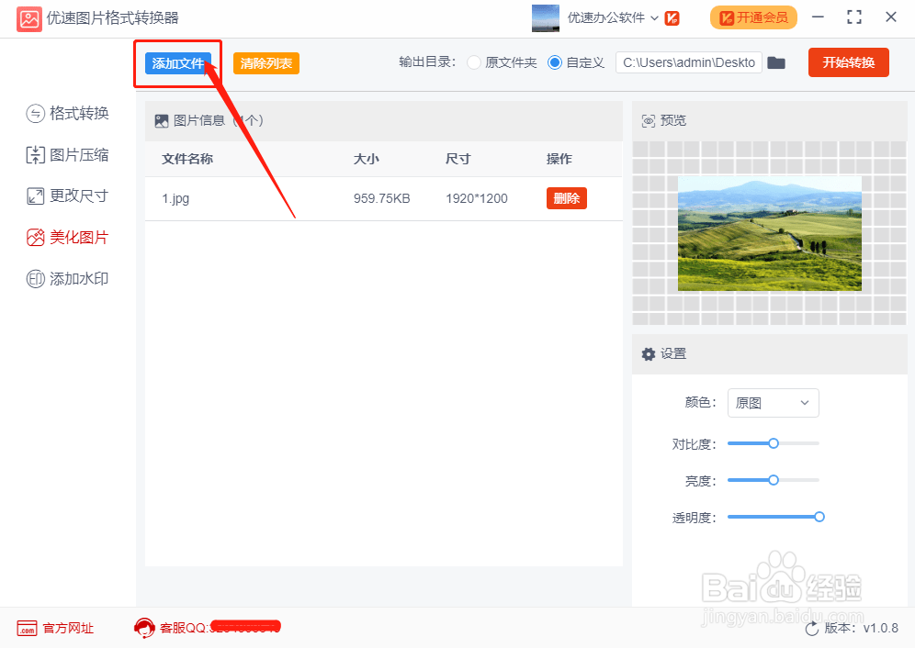Click the 959.75KB size cell
Viewport: 915px width, 648px height.
(x=381, y=198)
